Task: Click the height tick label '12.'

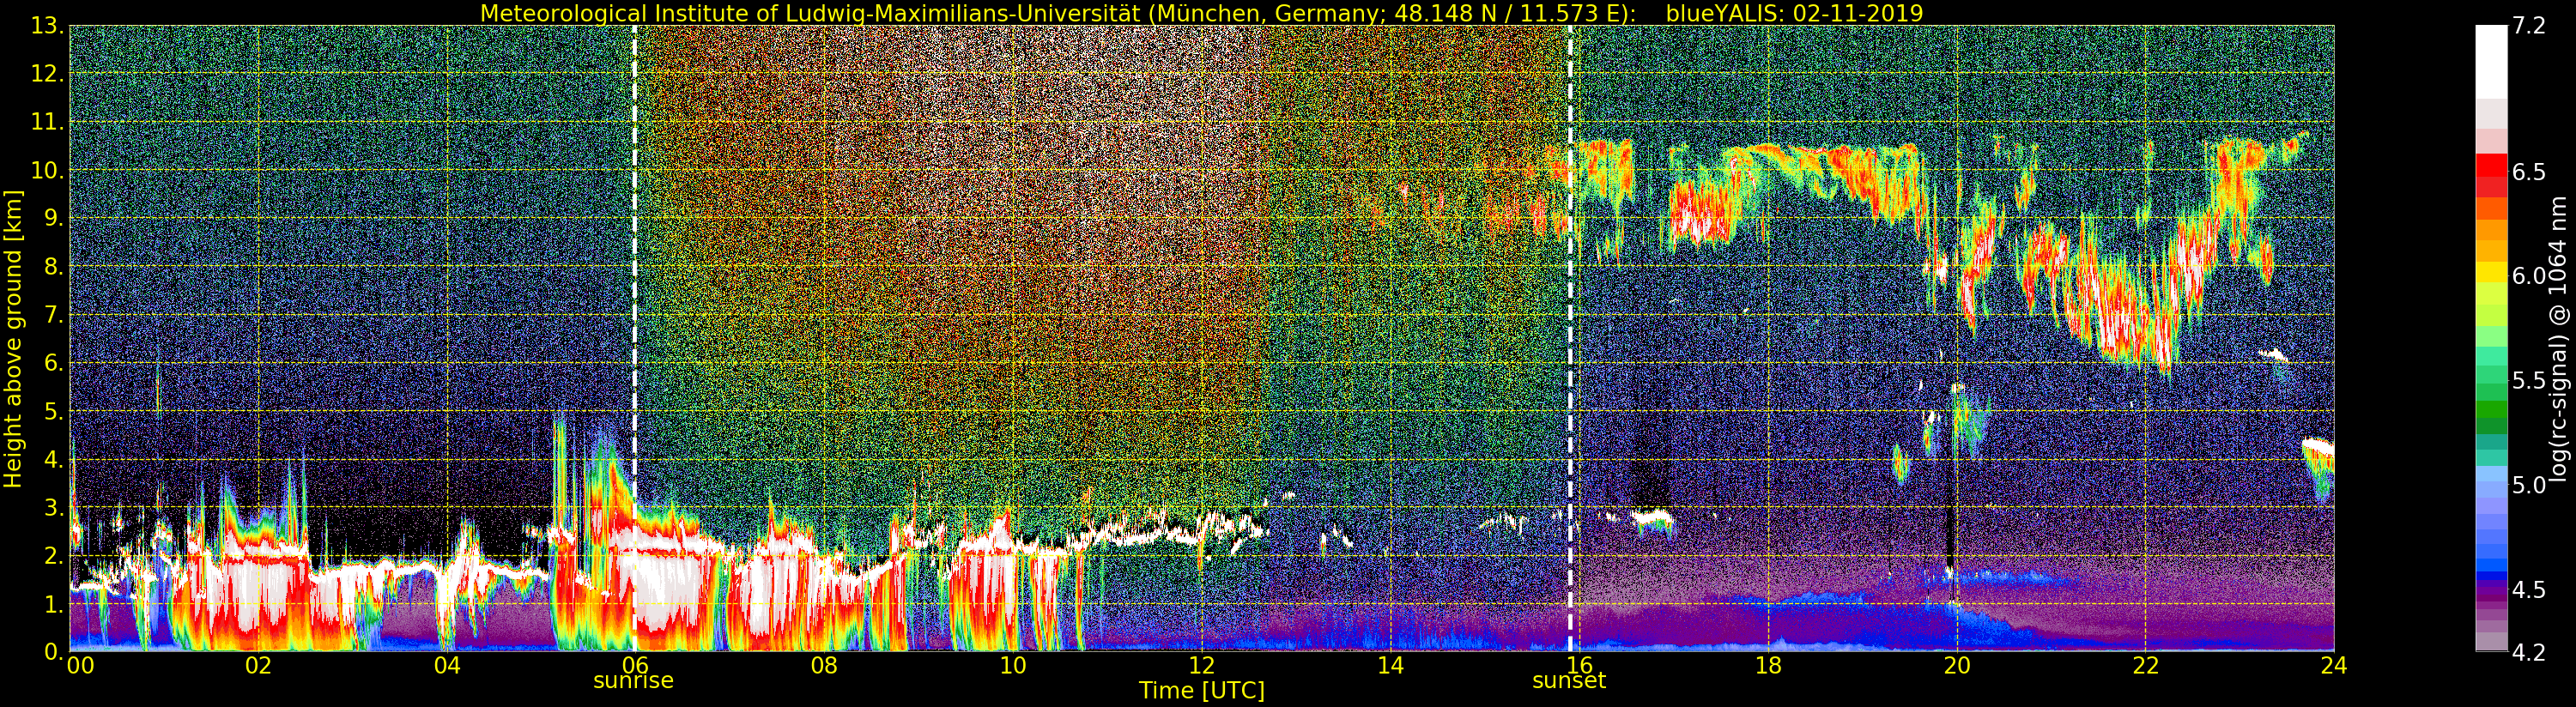Action: click(48, 74)
